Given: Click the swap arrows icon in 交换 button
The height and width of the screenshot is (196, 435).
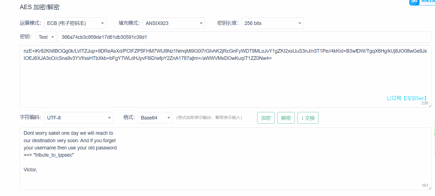Looking at the screenshot, I should (302, 118).
